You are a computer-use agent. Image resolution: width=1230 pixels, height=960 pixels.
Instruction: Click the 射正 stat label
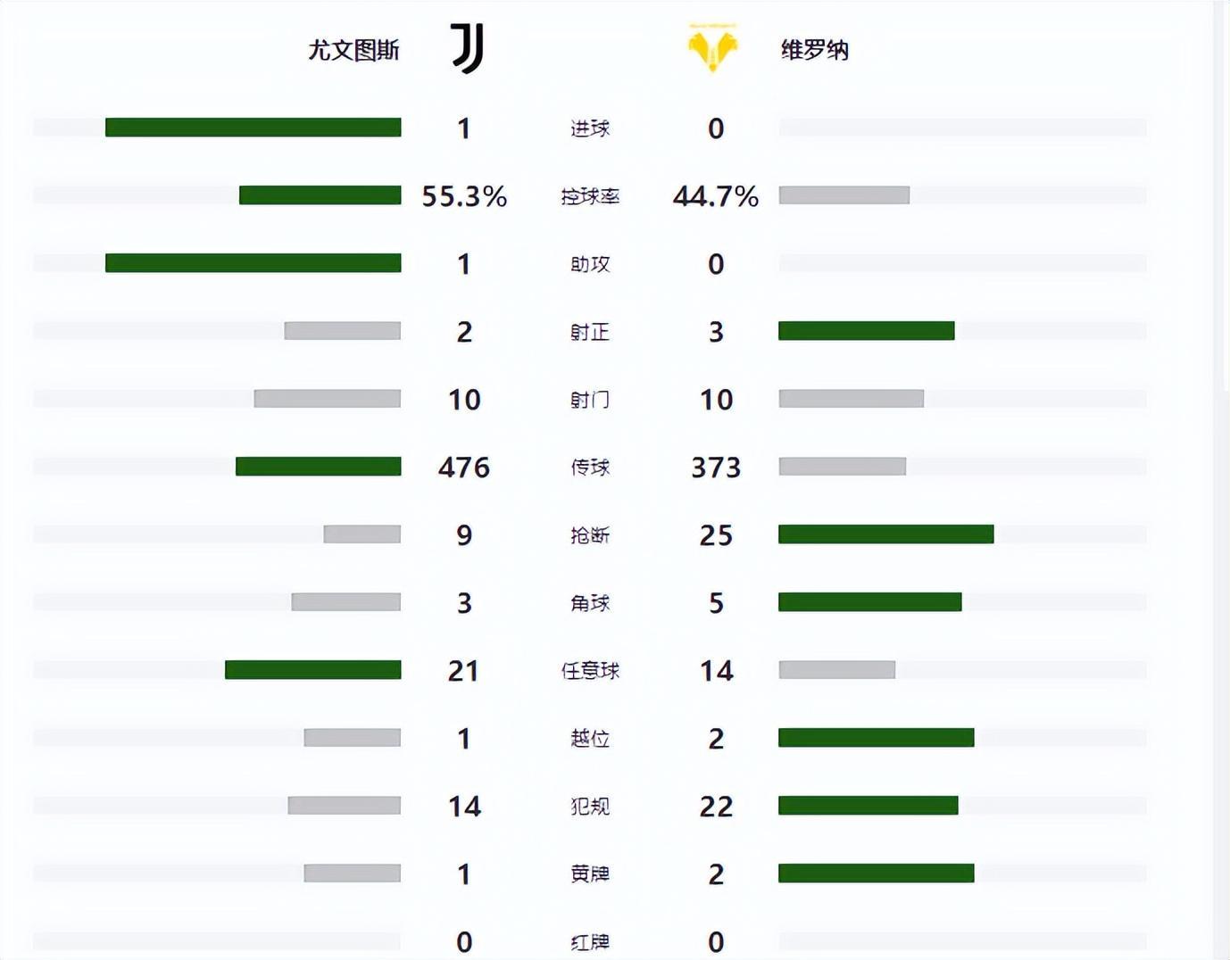[590, 332]
